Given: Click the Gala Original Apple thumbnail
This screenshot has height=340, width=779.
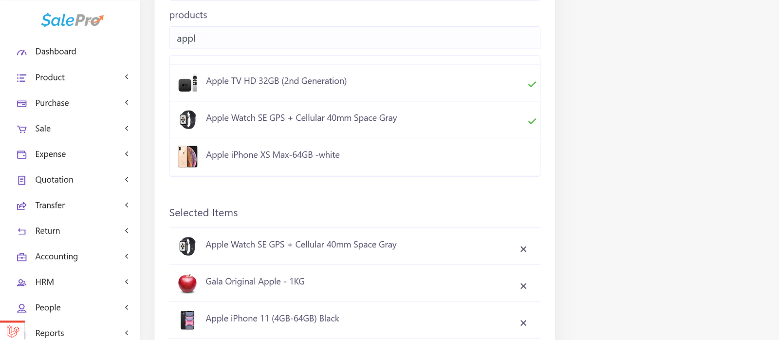Looking at the screenshot, I should click(x=187, y=283).
